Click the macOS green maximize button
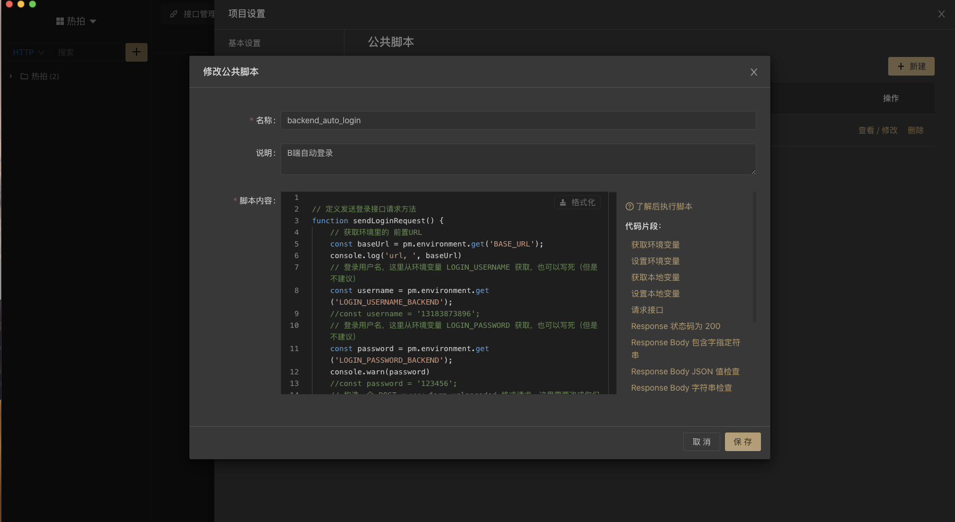Screen dimensions: 955x522 pos(33,3)
